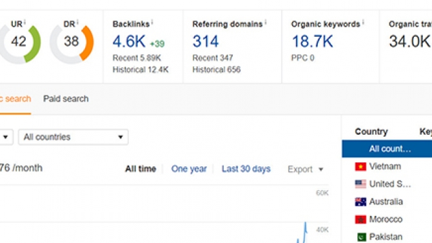Select Pakistan in the country list
This screenshot has height=243, width=432.
pyautogui.click(x=386, y=237)
